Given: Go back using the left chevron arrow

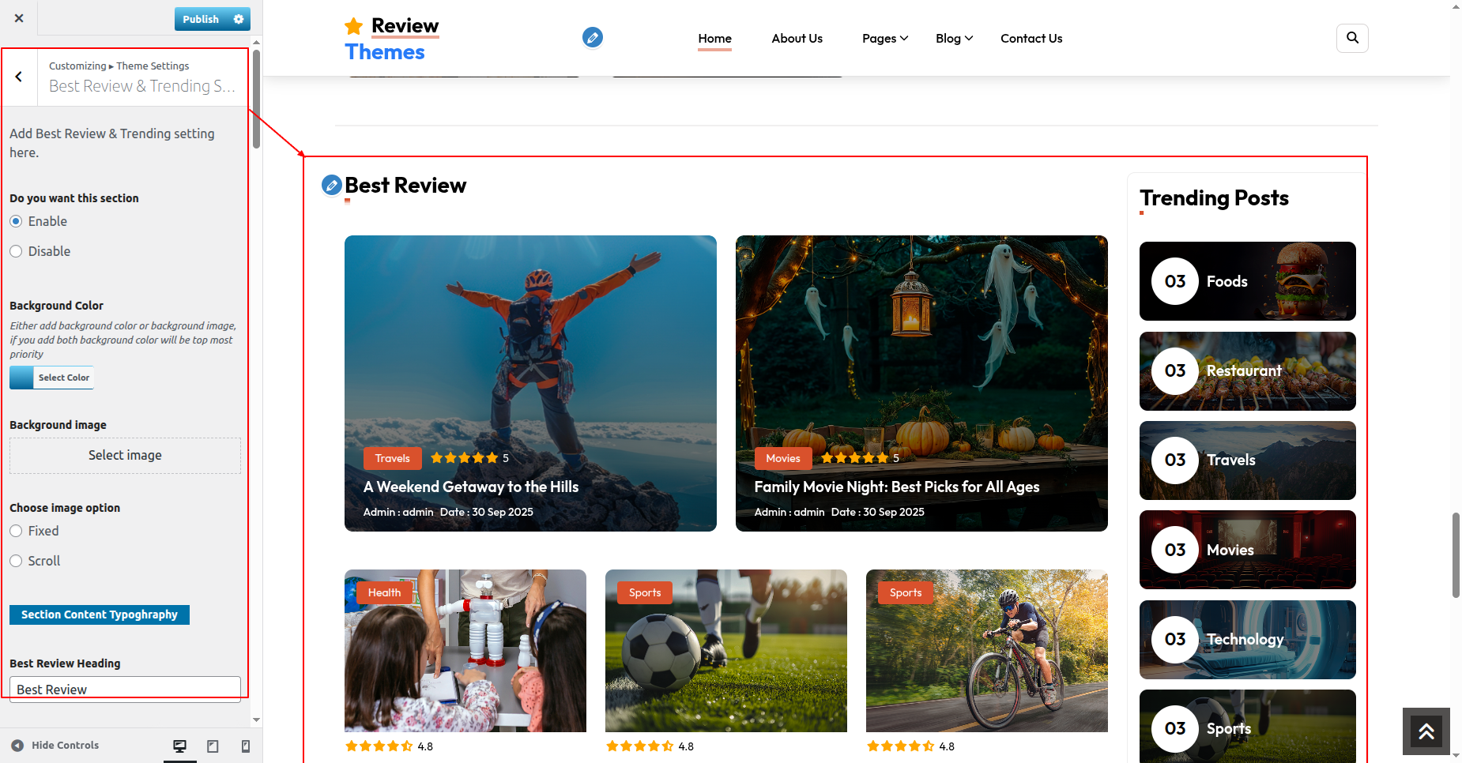Looking at the screenshot, I should click(x=19, y=77).
